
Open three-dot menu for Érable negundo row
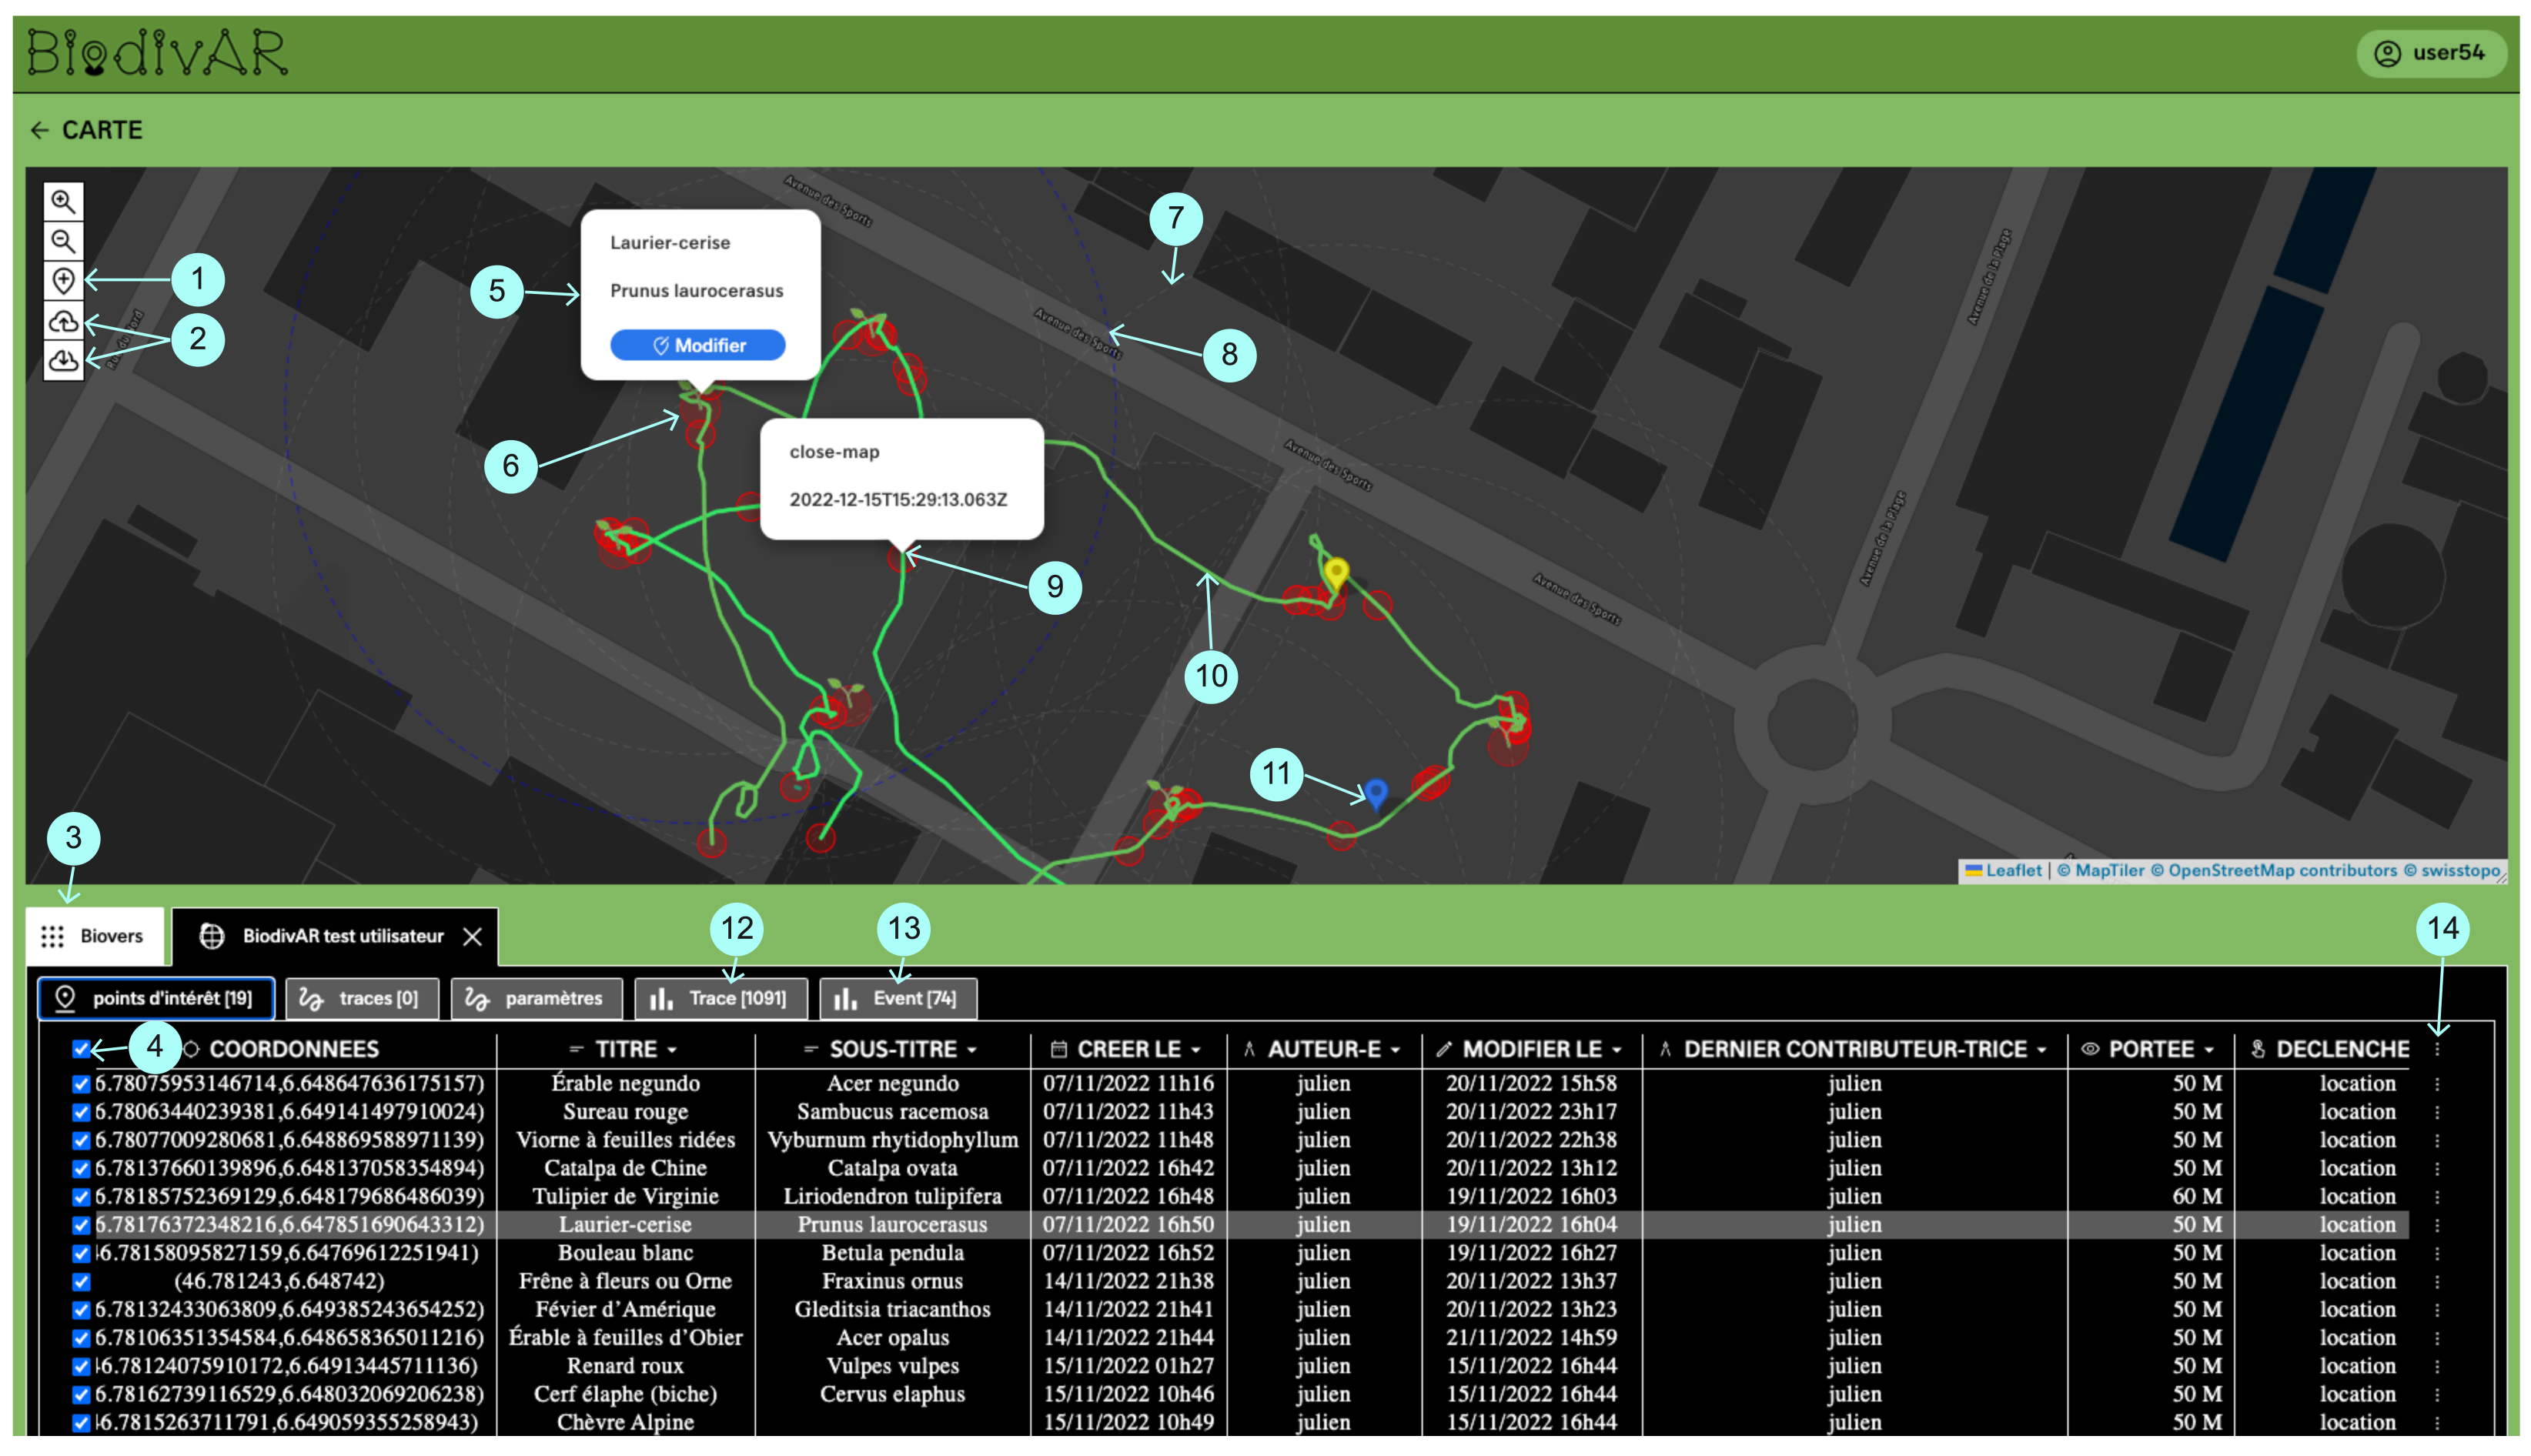[x=2437, y=1083]
